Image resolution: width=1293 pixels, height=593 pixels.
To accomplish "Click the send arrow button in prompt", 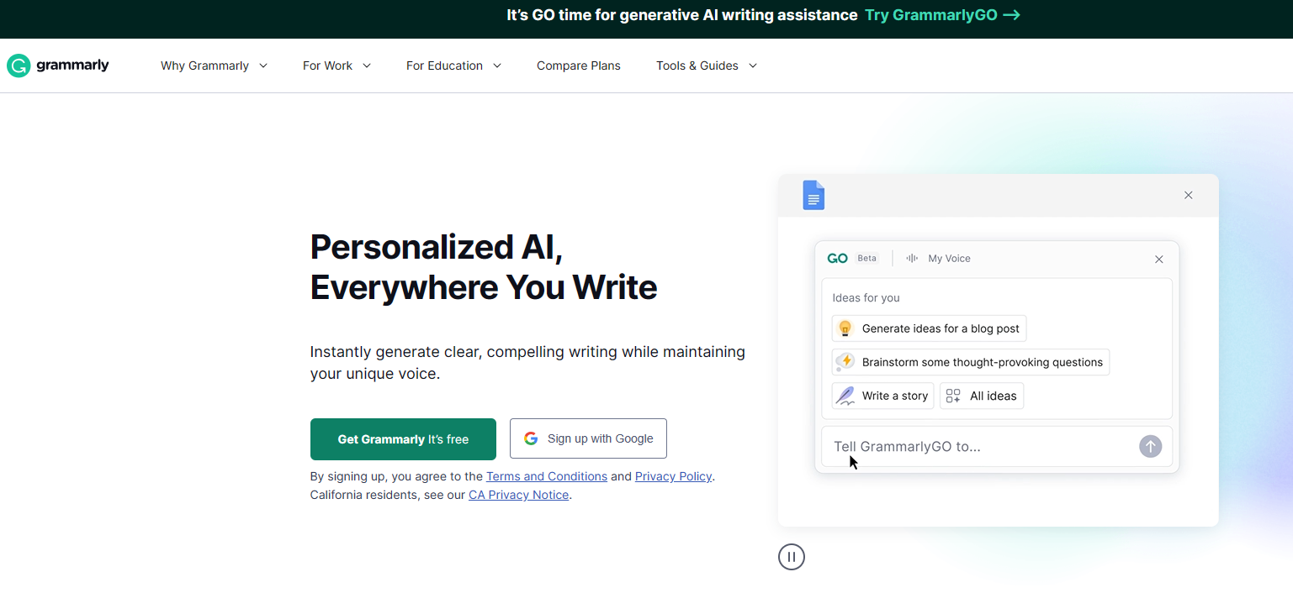I will (x=1150, y=446).
